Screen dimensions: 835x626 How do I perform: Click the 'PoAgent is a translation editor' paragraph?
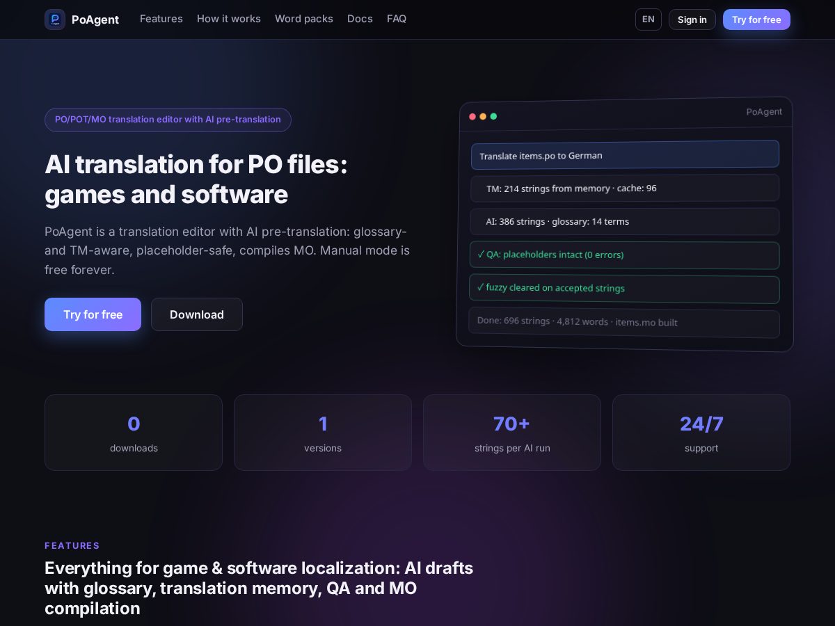227,250
